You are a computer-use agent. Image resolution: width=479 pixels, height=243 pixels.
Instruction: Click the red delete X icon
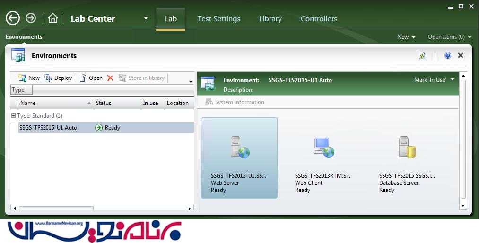pyautogui.click(x=110, y=78)
